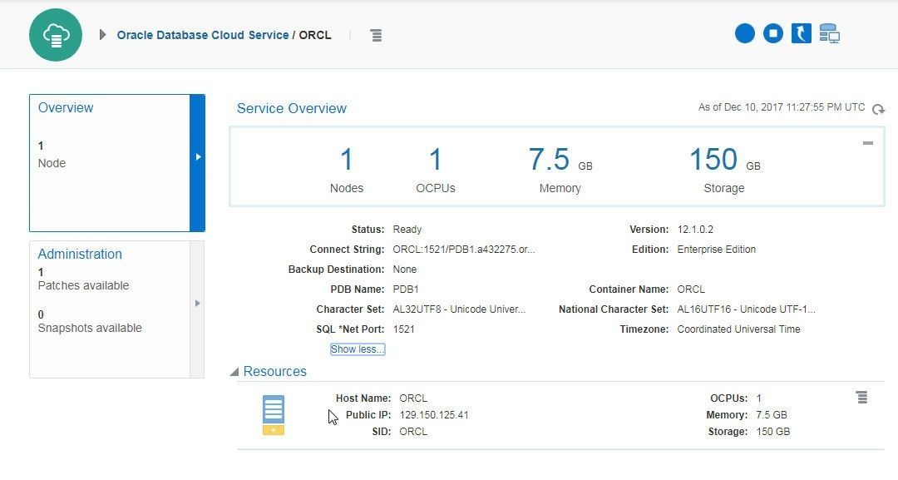The image size is (898, 480).
Task: Click the Overview tile blue arrow
Action: 198,163
